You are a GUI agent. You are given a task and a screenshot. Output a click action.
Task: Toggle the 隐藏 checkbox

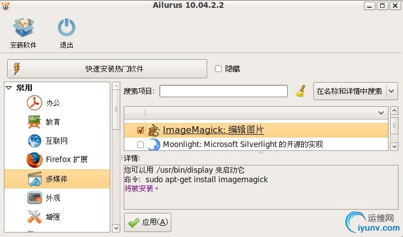pyautogui.click(x=218, y=69)
